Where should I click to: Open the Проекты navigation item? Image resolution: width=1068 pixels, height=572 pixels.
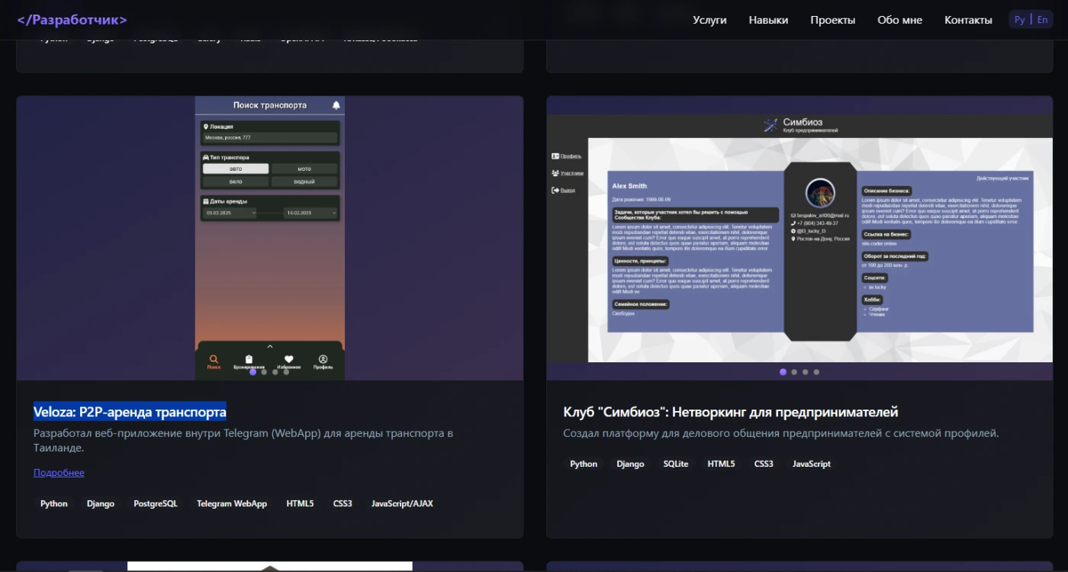tap(832, 20)
